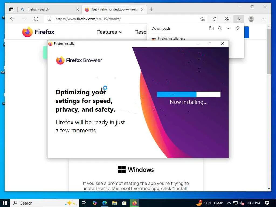Open Microsoft Edge from taskbar
Screen dimensions: 276x207
click(105, 203)
